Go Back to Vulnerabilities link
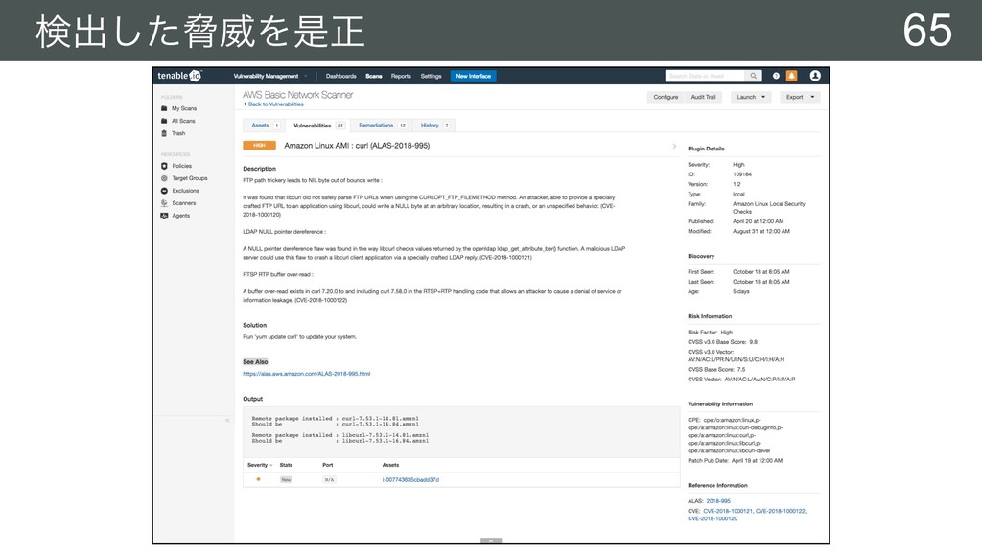Screen dimensions: 982x552 coord(273,104)
